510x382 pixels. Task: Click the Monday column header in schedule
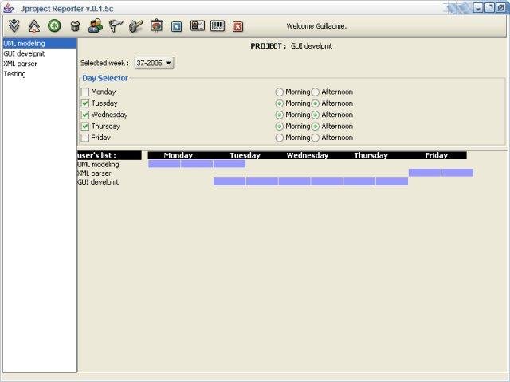click(178, 155)
